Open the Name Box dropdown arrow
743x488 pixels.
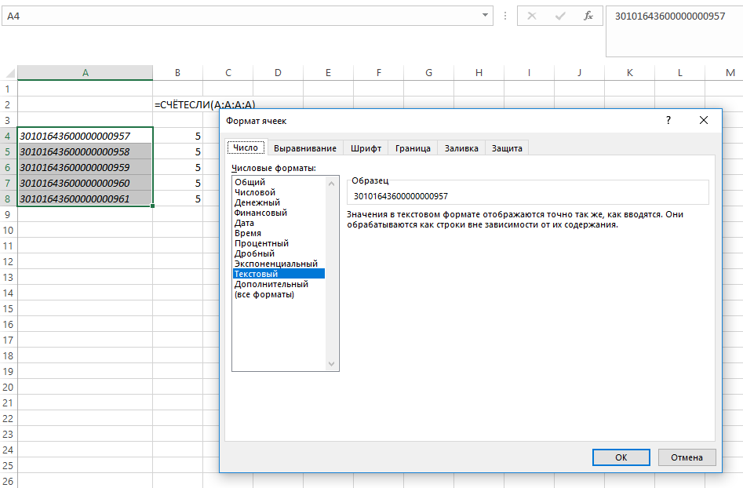485,15
